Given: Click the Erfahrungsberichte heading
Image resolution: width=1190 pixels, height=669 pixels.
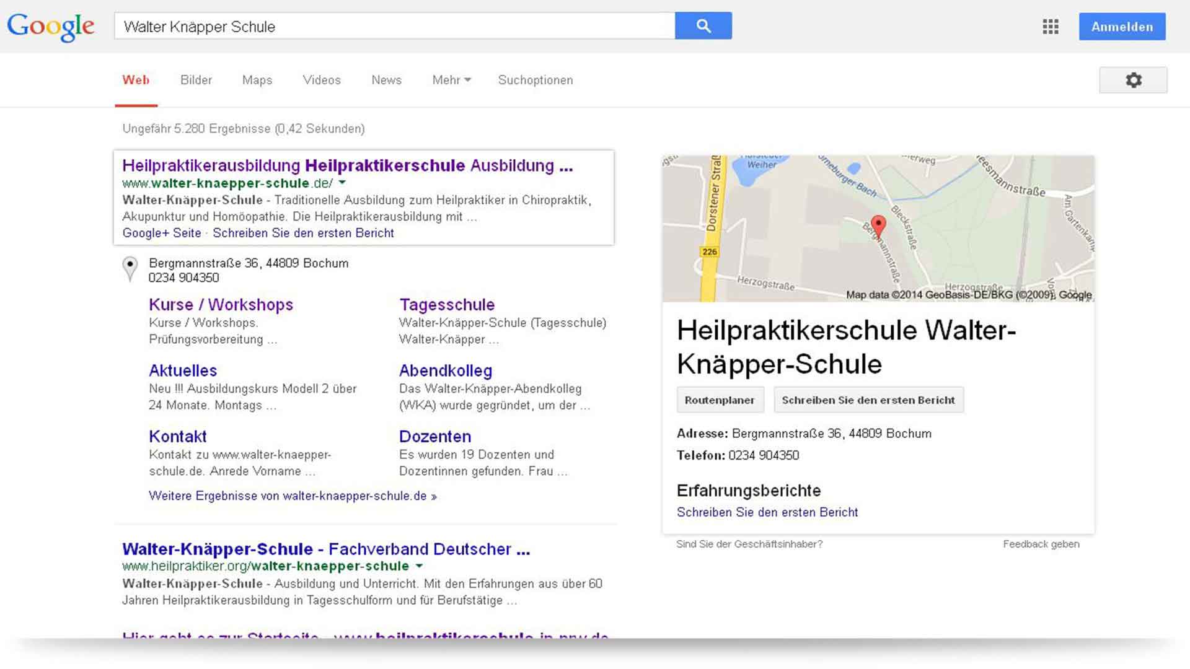Looking at the screenshot, I should coord(749,491).
